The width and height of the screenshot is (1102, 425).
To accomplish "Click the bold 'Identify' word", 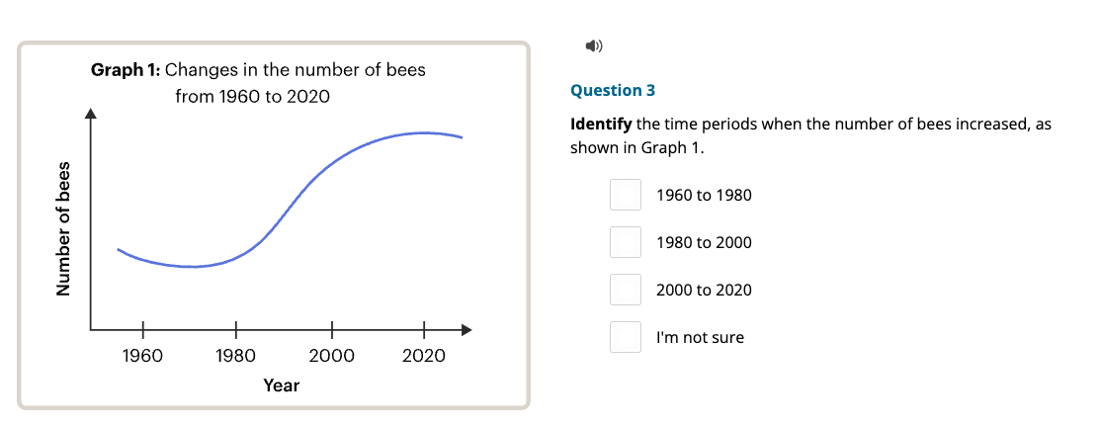I will pyautogui.click(x=601, y=126).
